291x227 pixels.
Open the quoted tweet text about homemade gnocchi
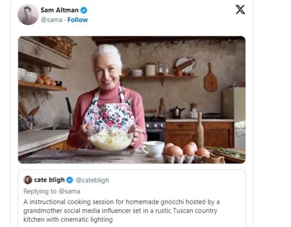tap(121, 211)
